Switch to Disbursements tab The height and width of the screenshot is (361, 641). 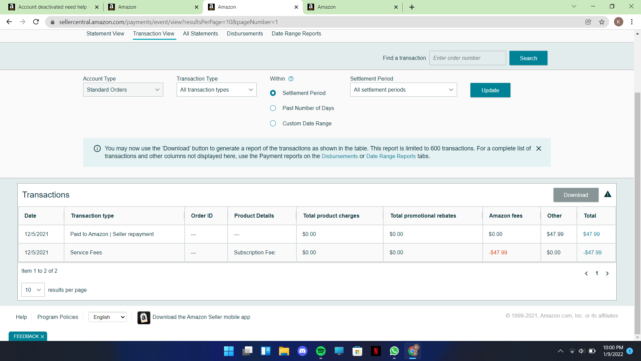pyautogui.click(x=245, y=33)
